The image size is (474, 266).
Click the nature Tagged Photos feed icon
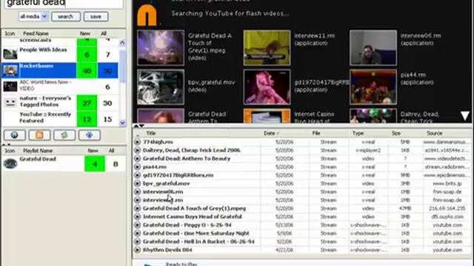coord(10,103)
